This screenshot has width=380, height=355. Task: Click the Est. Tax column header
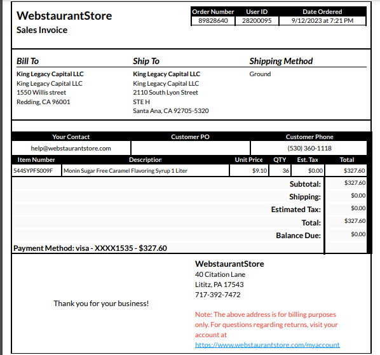click(x=308, y=160)
